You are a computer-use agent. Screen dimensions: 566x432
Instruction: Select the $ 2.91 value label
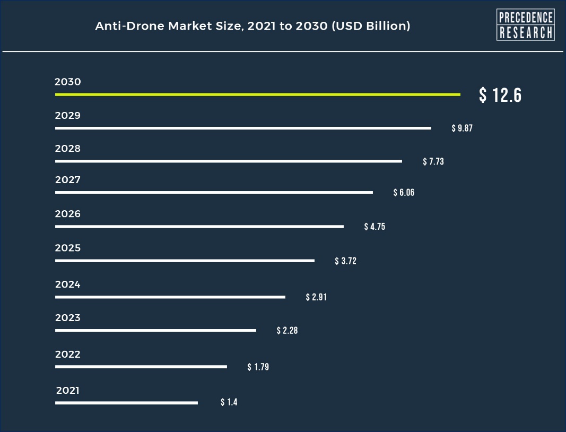point(316,297)
